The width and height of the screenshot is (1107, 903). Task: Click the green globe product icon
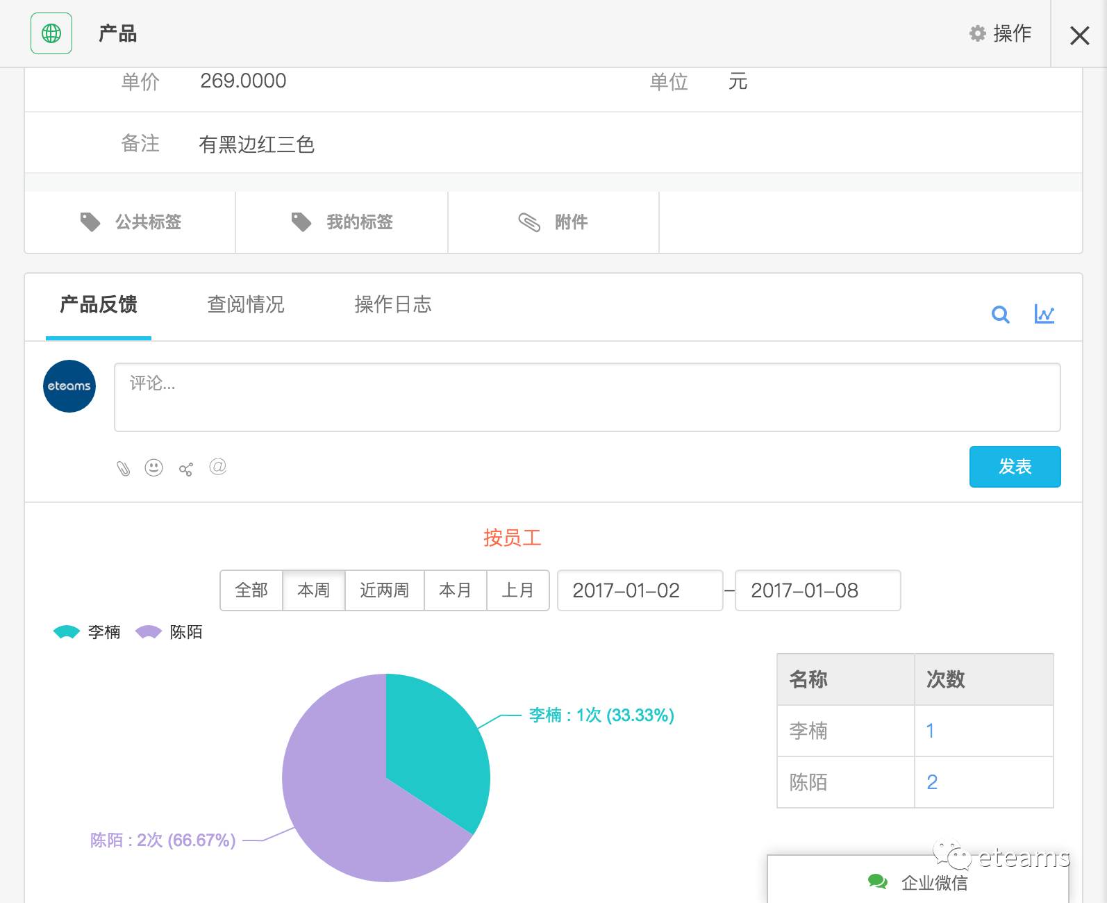51,33
